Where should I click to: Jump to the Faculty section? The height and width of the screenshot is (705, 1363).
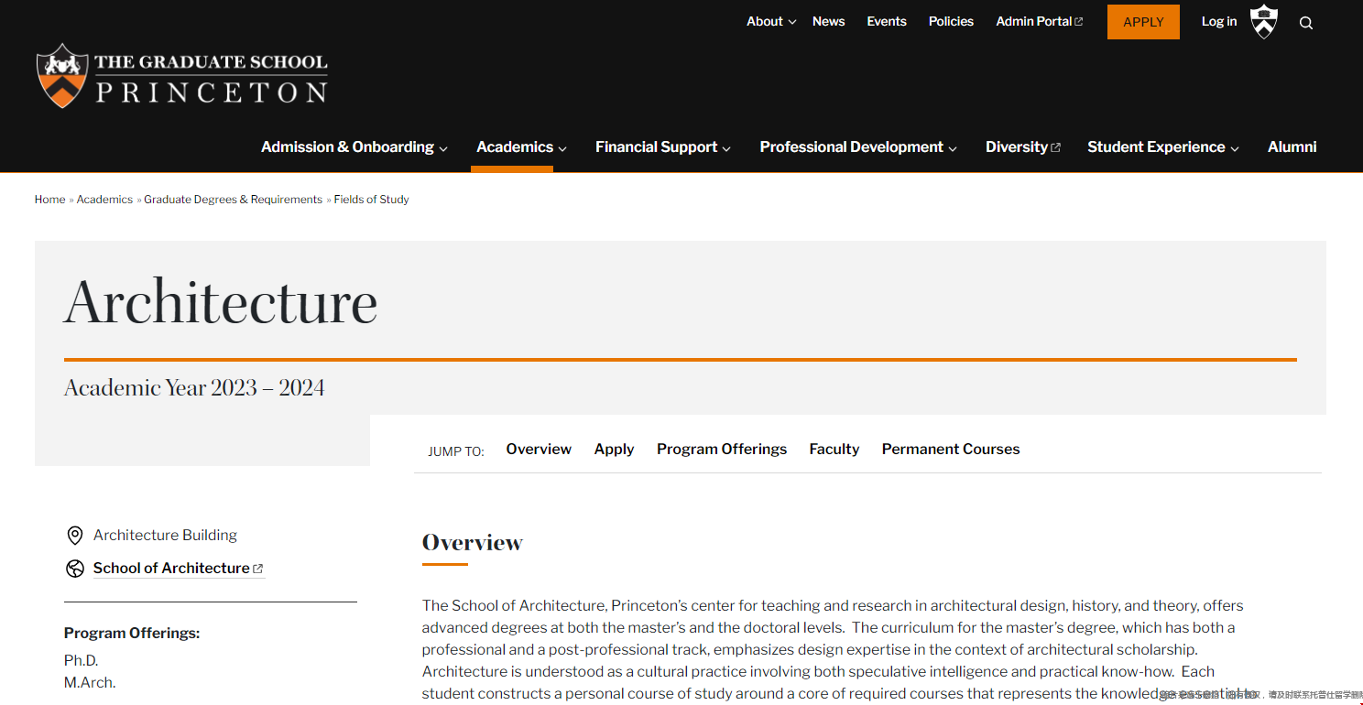click(x=834, y=449)
